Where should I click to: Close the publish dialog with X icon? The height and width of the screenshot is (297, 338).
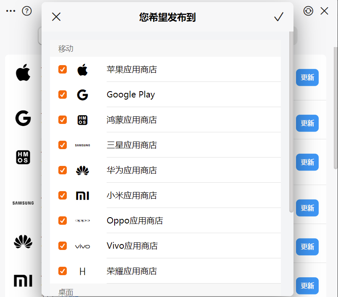[56, 17]
